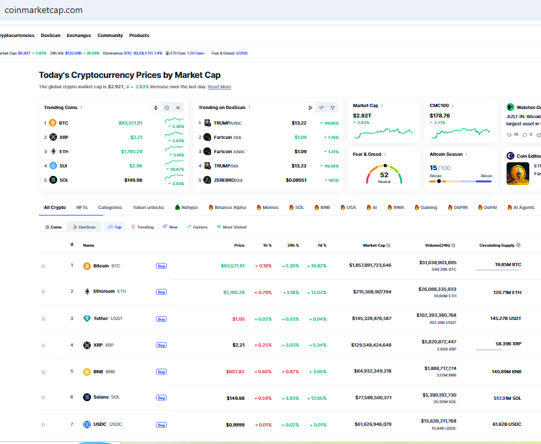Expand Trending Coins chevron
Image resolution: width=541 pixels, height=444 pixels.
81,107
